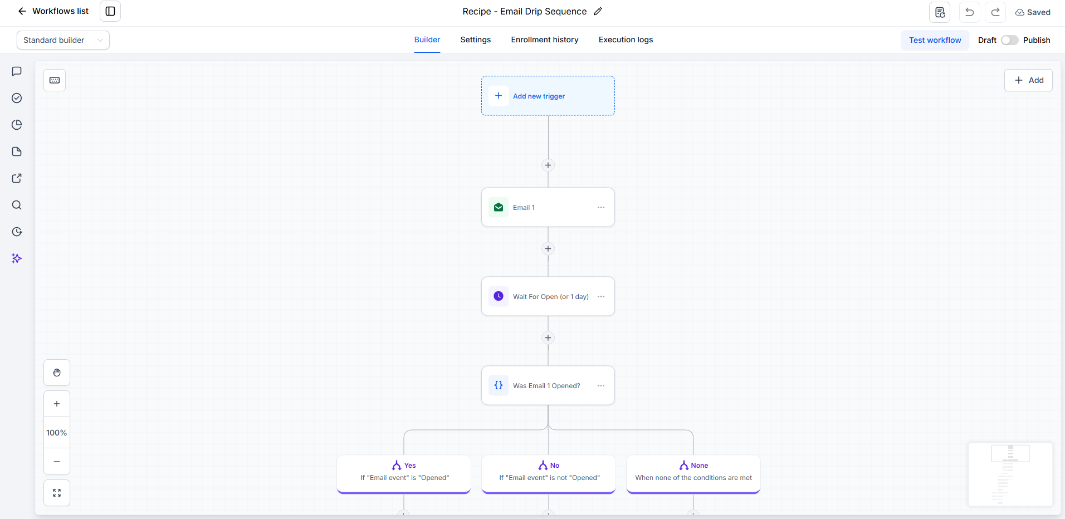Click Add new trigger

(x=548, y=96)
